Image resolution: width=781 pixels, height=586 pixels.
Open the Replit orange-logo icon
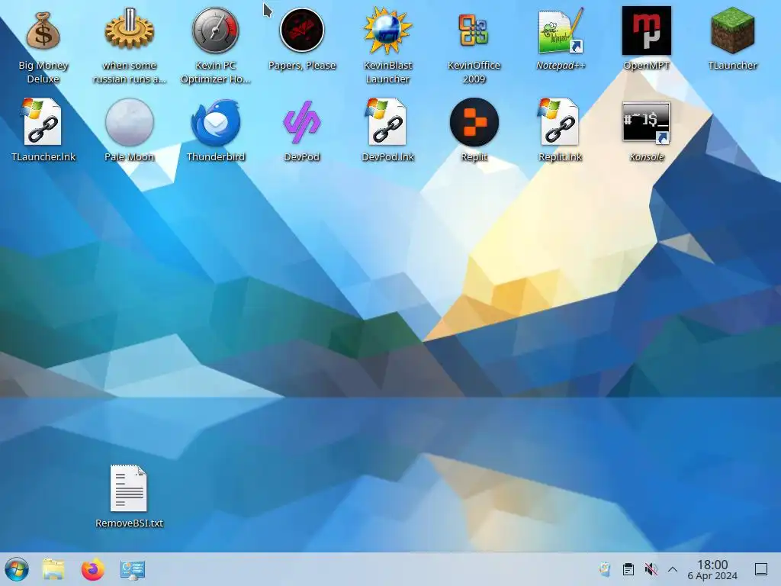pos(474,122)
